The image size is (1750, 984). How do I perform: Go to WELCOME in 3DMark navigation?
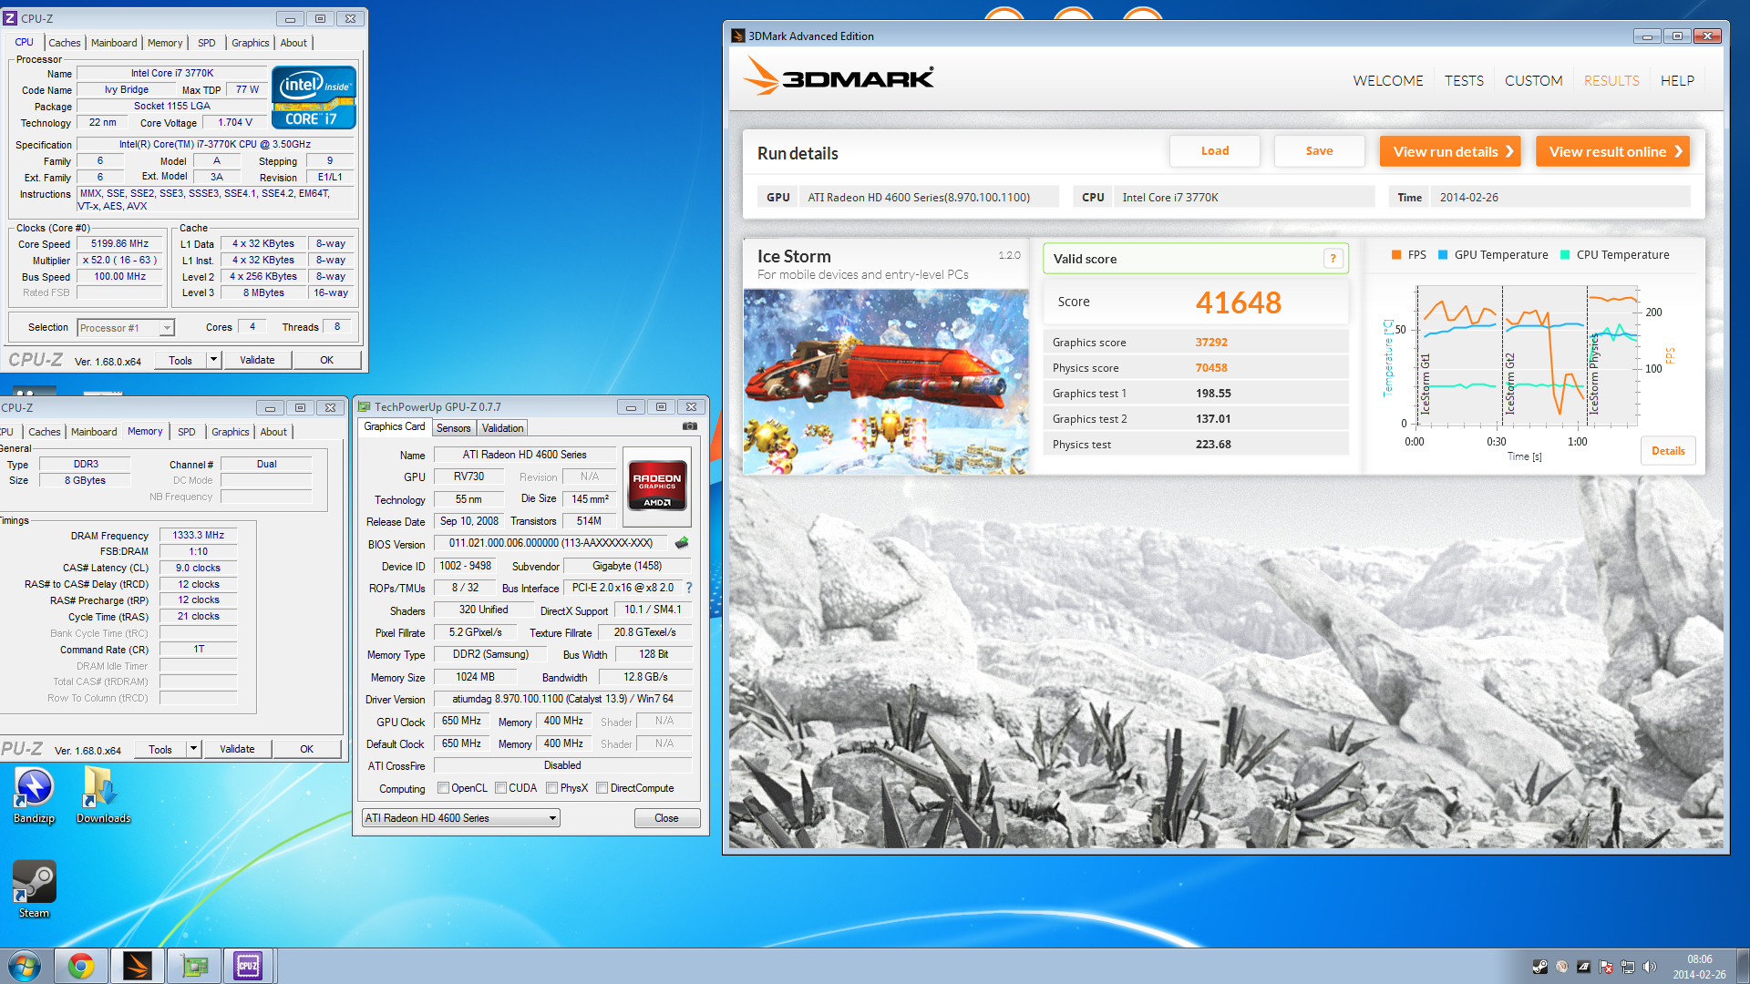pyautogui.click(x=1388, y=81)
